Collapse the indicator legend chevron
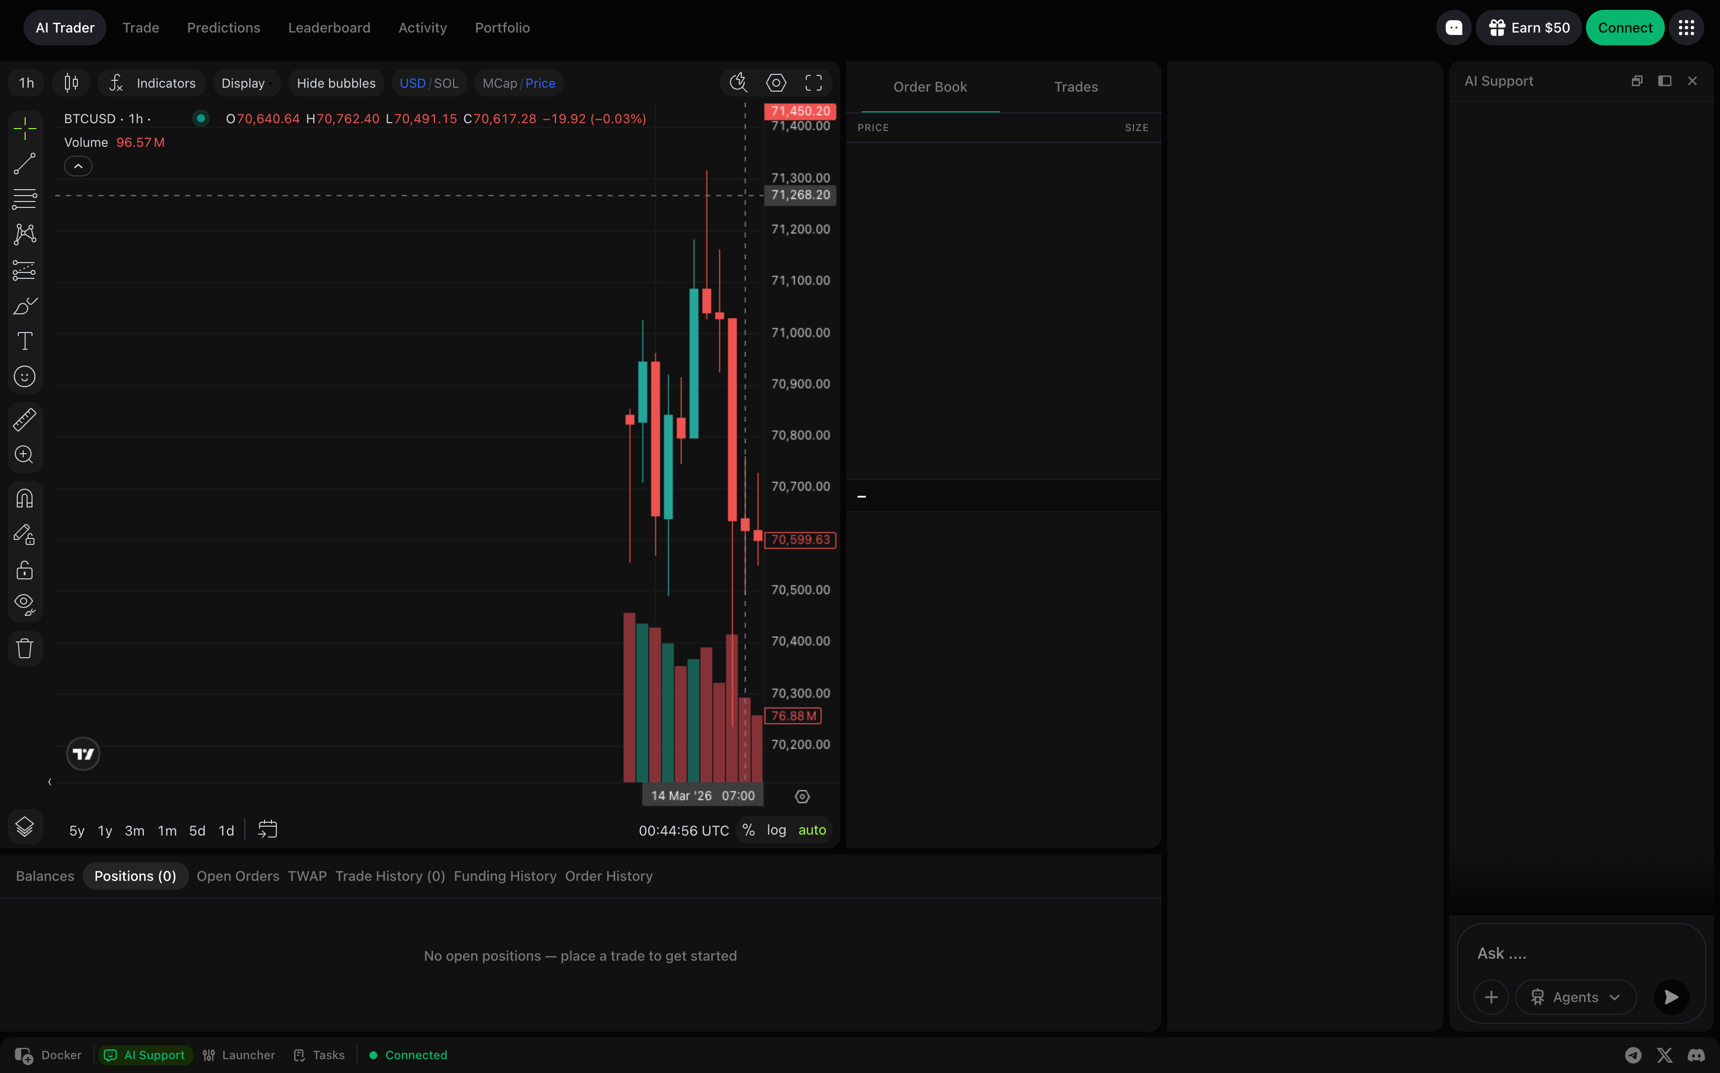This screenshot has height=1073, width=1720. tap(78, 166)
